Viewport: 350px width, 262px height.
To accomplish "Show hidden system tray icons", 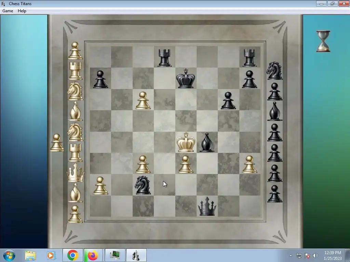I will point(291,256).
